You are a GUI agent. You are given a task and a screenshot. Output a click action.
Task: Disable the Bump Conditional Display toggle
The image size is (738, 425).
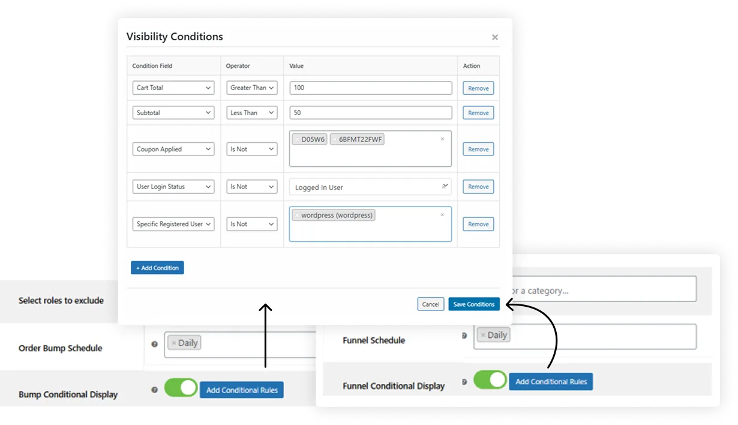coord(181,388)
